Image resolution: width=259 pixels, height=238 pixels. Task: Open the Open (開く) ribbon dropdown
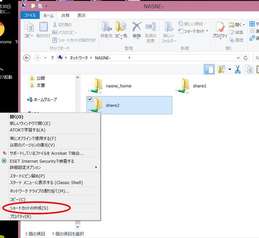point(237,25)
